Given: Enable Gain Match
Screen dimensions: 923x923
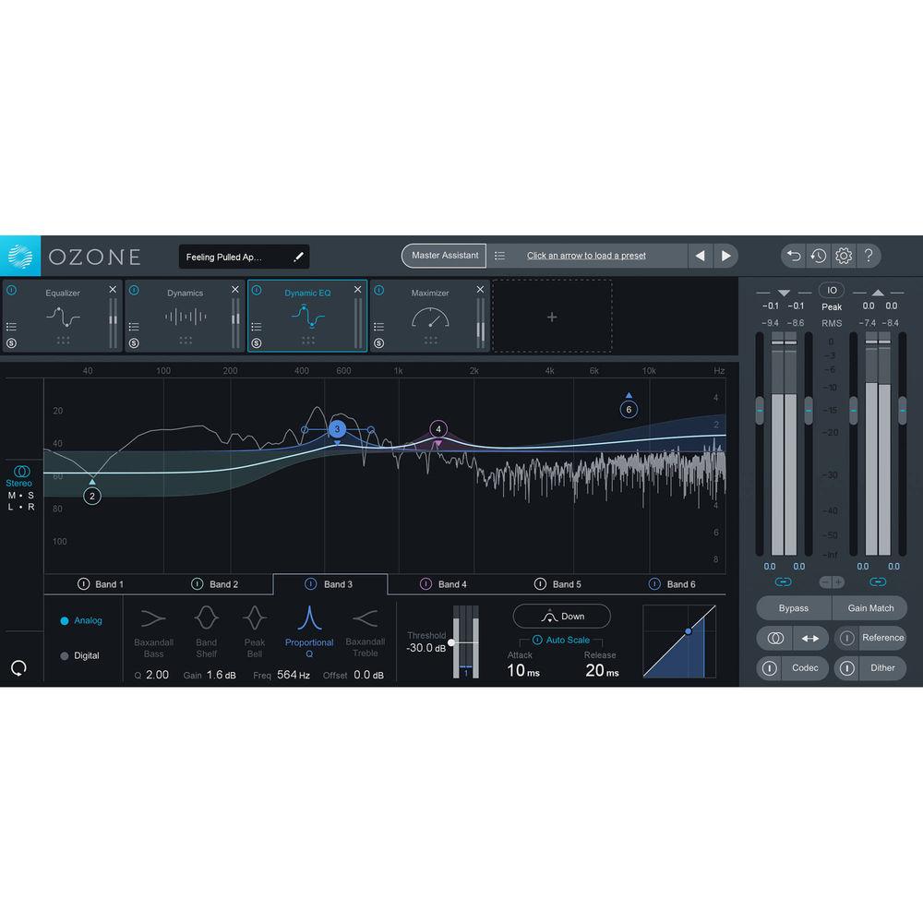Looking at the screenshot, I should [x=869, y=607].
